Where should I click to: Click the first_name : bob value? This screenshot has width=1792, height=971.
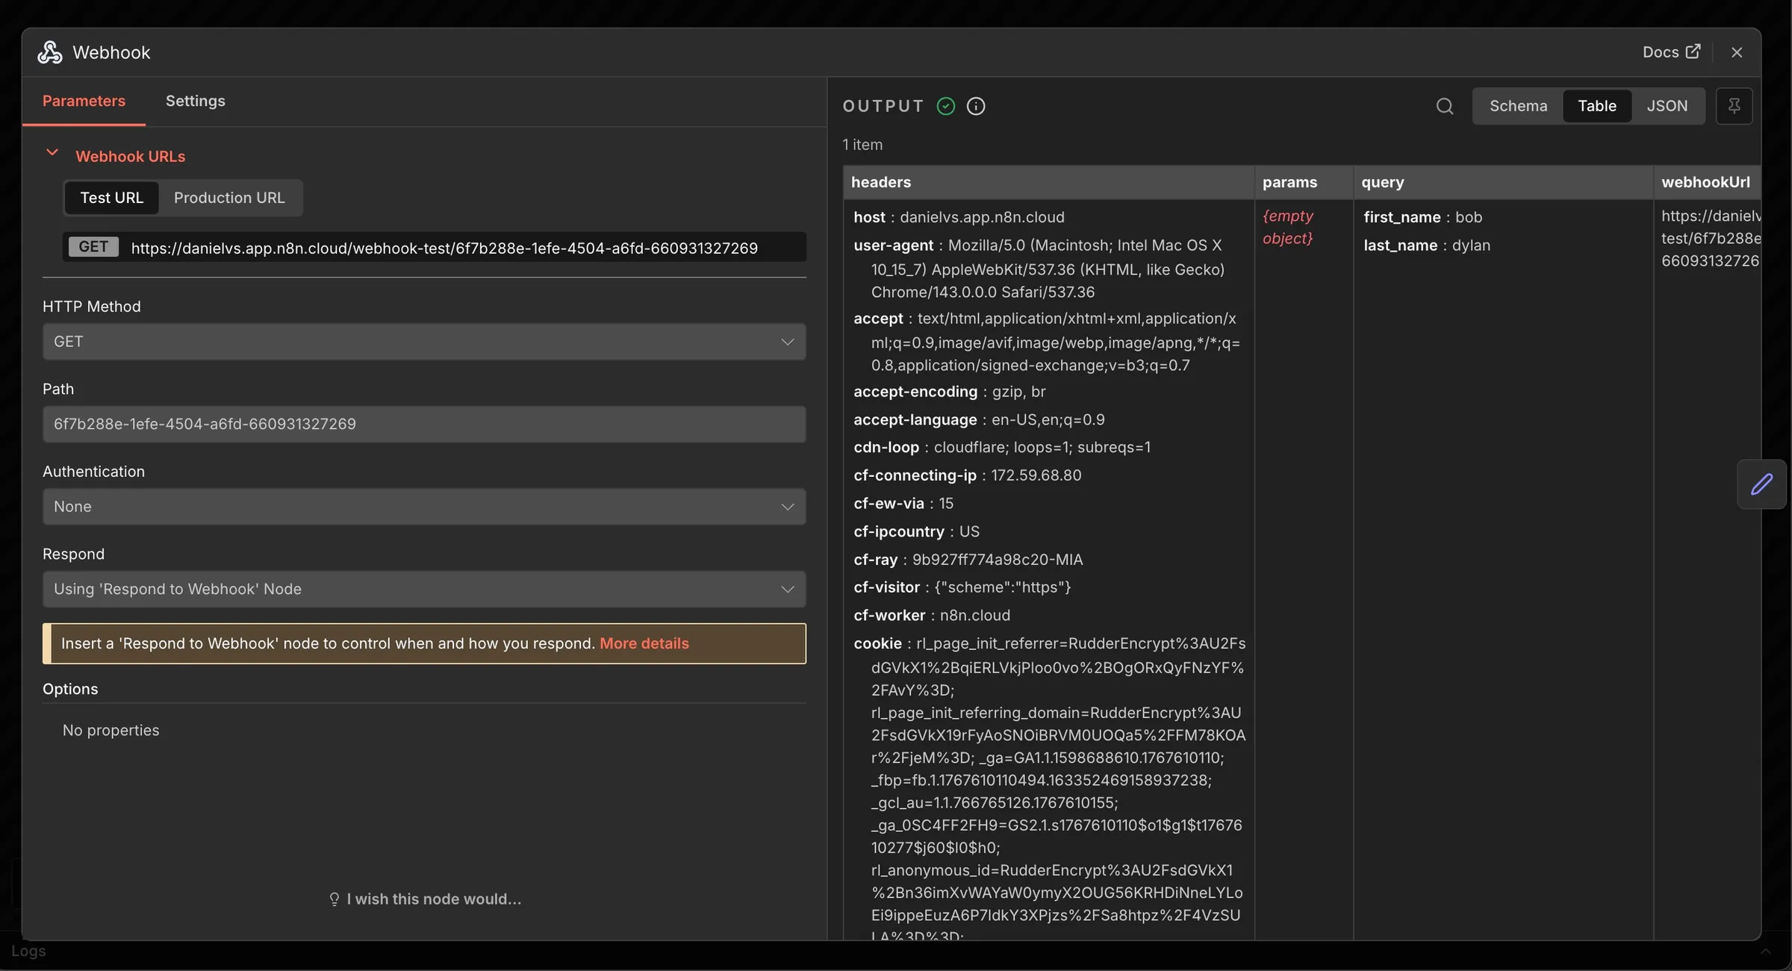(1422, 217)
